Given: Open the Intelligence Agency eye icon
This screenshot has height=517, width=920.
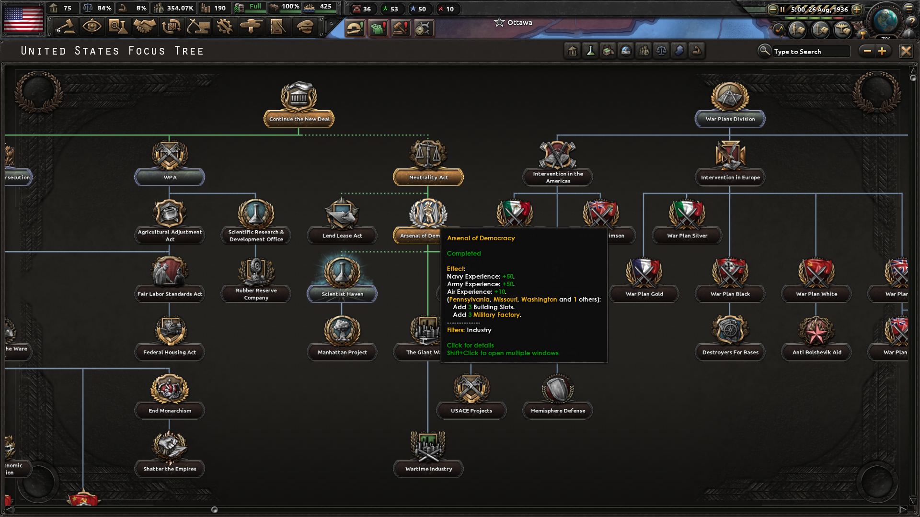Looking at the screenshot, I should [92, 27].
